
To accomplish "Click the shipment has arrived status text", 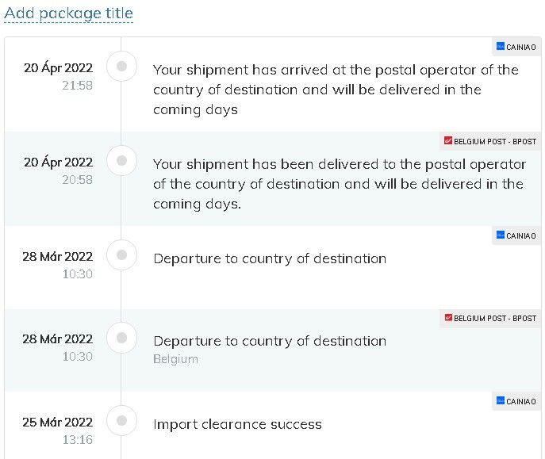I will click(x=336, y=90).
